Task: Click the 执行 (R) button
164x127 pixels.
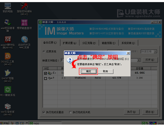Action: click(x=132, y=112)
